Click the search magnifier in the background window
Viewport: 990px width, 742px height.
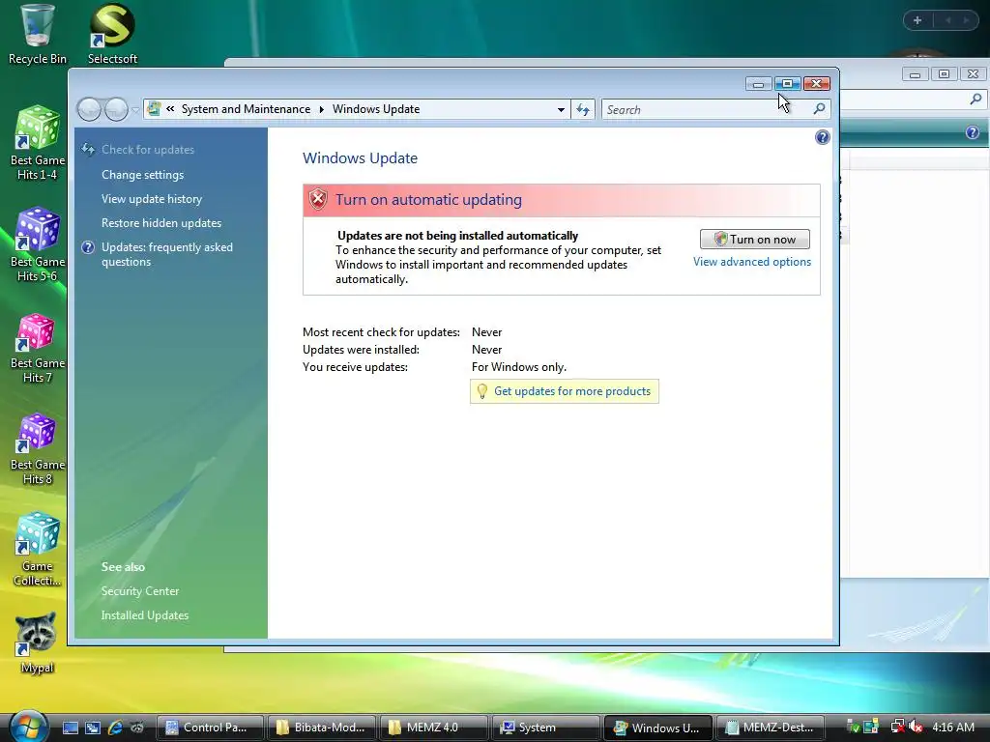975,100
